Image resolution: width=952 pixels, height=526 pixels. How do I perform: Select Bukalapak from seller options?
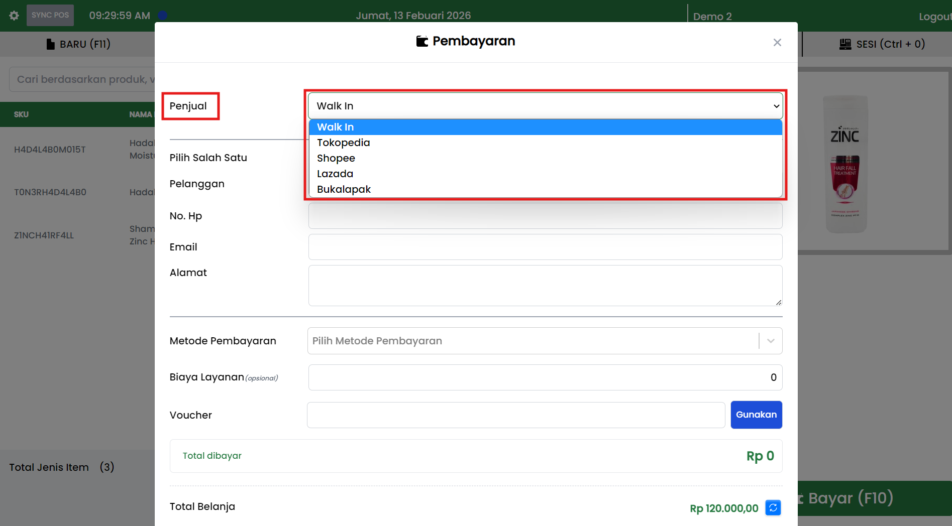click(x=344, y=189)
